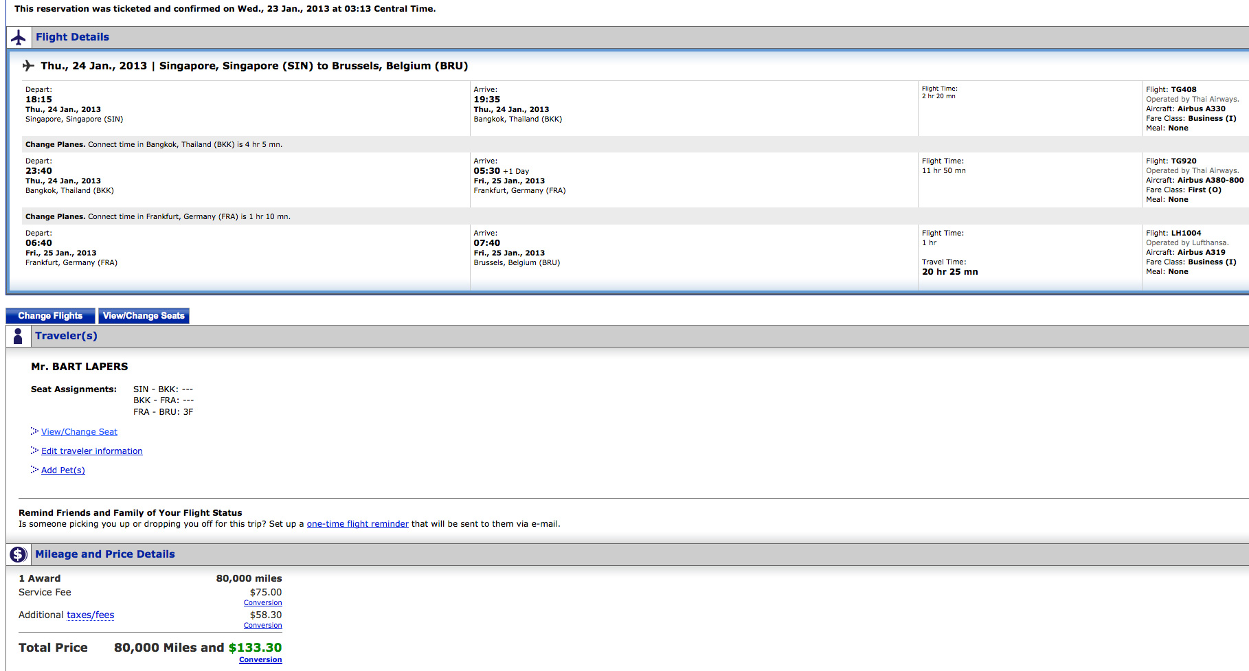
Task: Open the Edit traveler information link
Action: pyautogui.click(x=91, y=451)
